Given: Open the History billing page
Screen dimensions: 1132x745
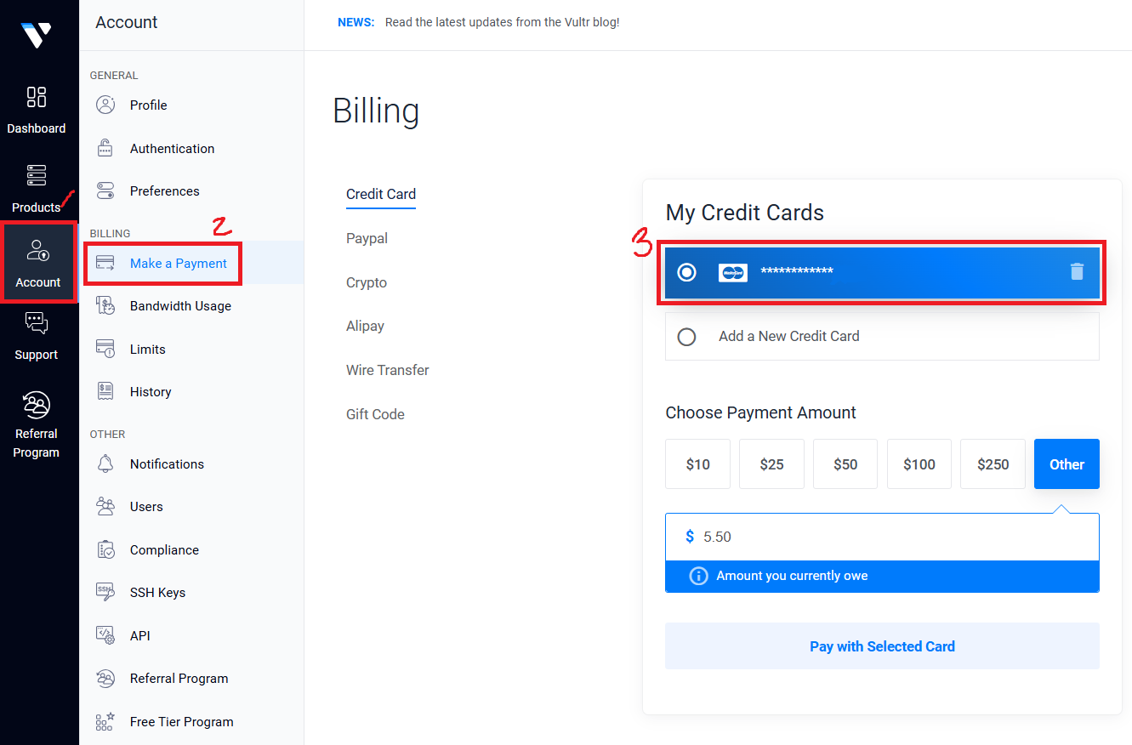Looking at the screenshot, I should pos(151,392).
